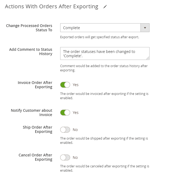Viewport: 183px width, 177px height.
Task: Click 'No' text beside the Cancel Order toggle
Action: [75, 157]
